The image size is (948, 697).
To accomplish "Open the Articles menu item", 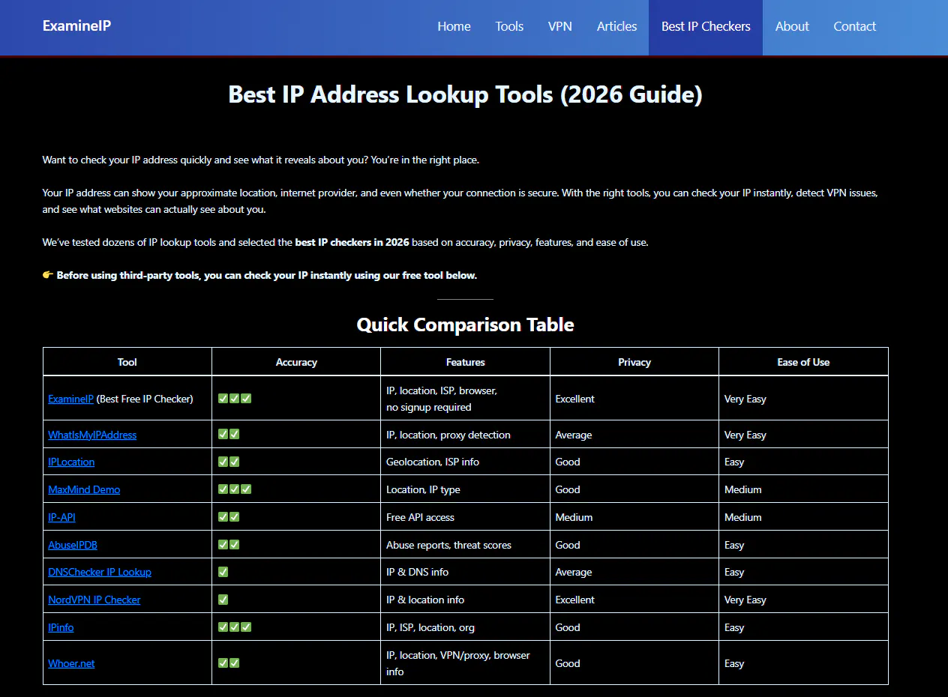I will coord(616,26).
